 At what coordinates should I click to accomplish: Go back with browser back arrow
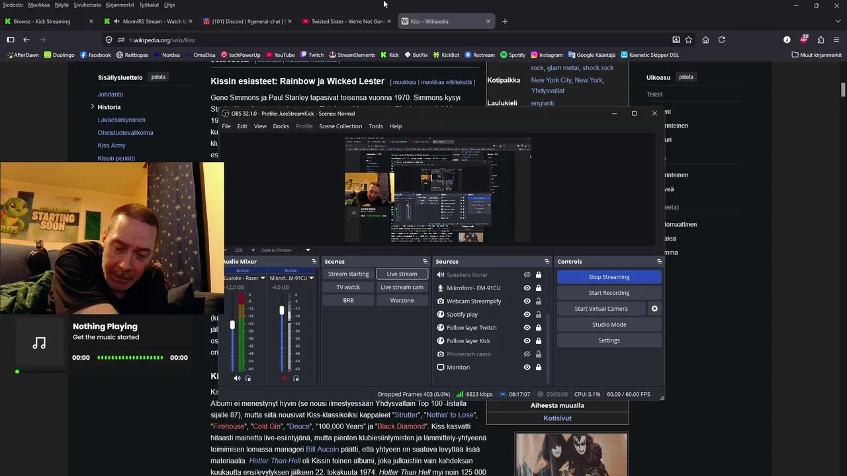26,40
